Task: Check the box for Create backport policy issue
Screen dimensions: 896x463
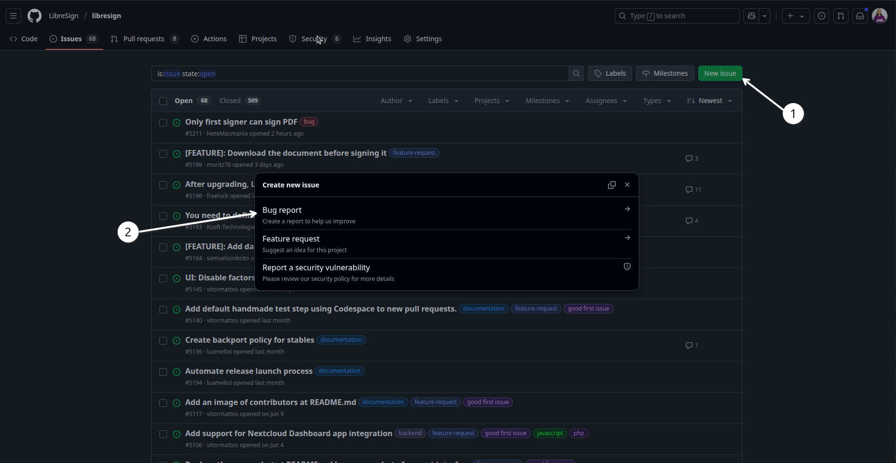Action: (163, 341)
